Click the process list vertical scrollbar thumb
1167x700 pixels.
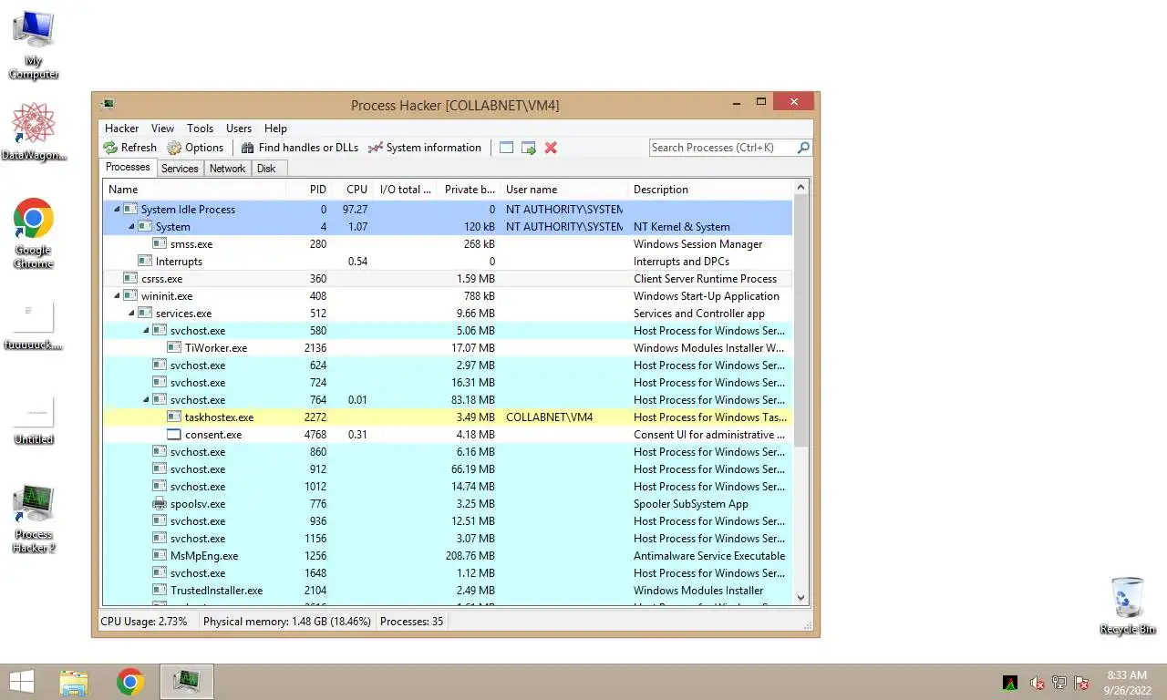click(x=801, y=320)
